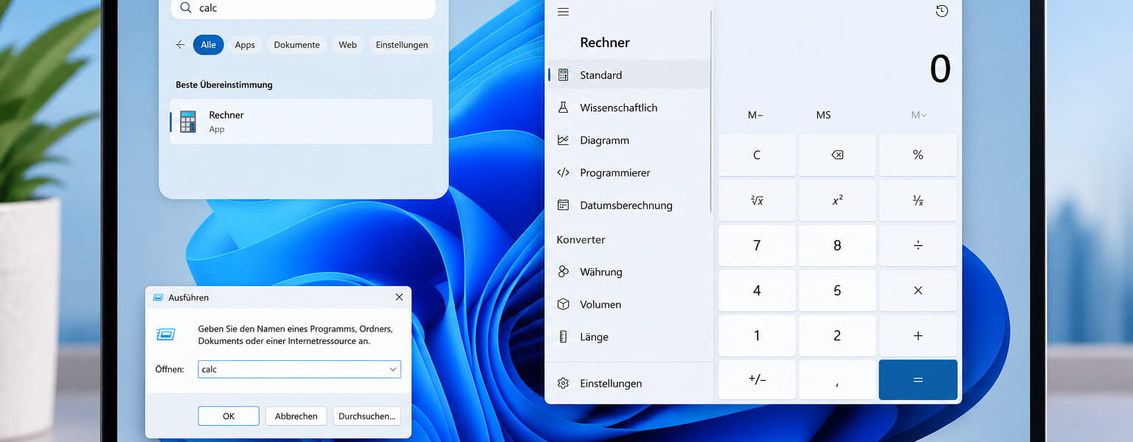Click the calculator navigation pane scrollbar
The image size is (1133, 442).
tap(711, 110)
